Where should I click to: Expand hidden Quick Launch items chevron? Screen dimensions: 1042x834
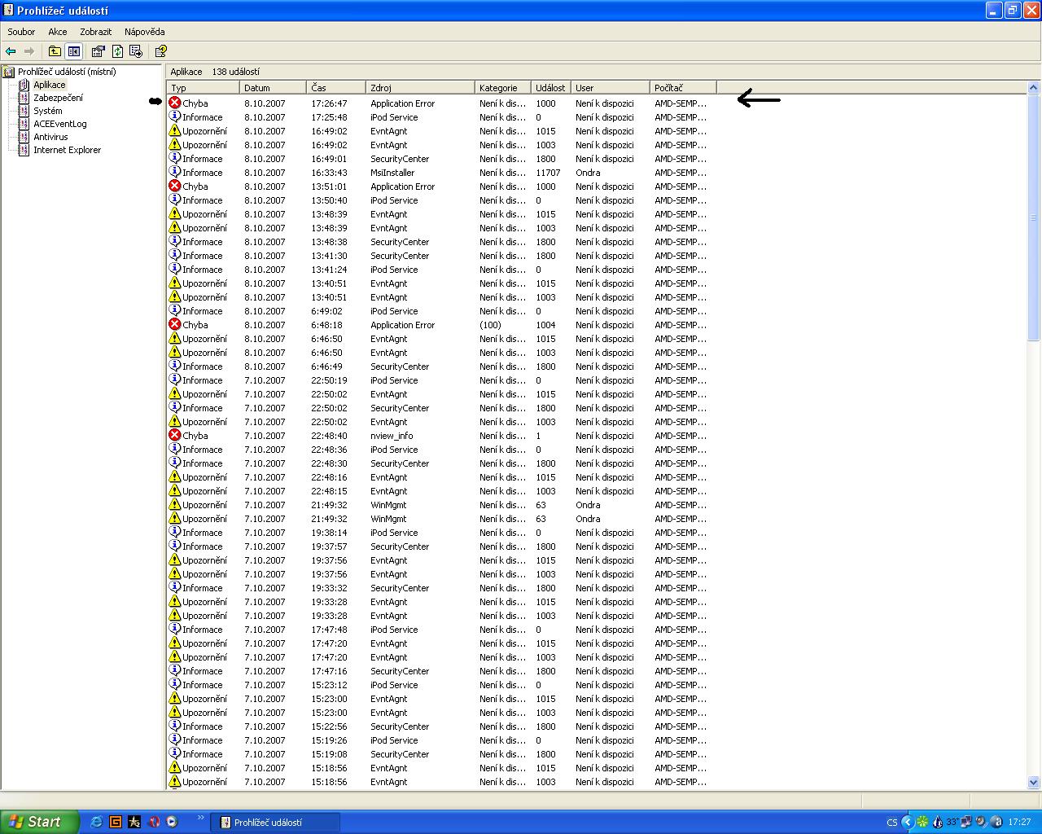click(x=200, y=819)
